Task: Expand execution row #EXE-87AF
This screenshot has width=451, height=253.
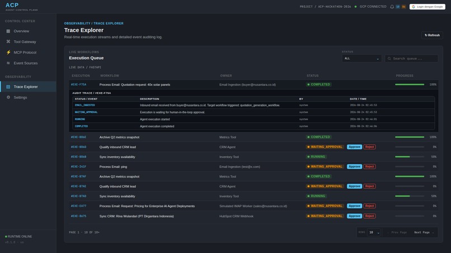Action: (x=254, y=176)
